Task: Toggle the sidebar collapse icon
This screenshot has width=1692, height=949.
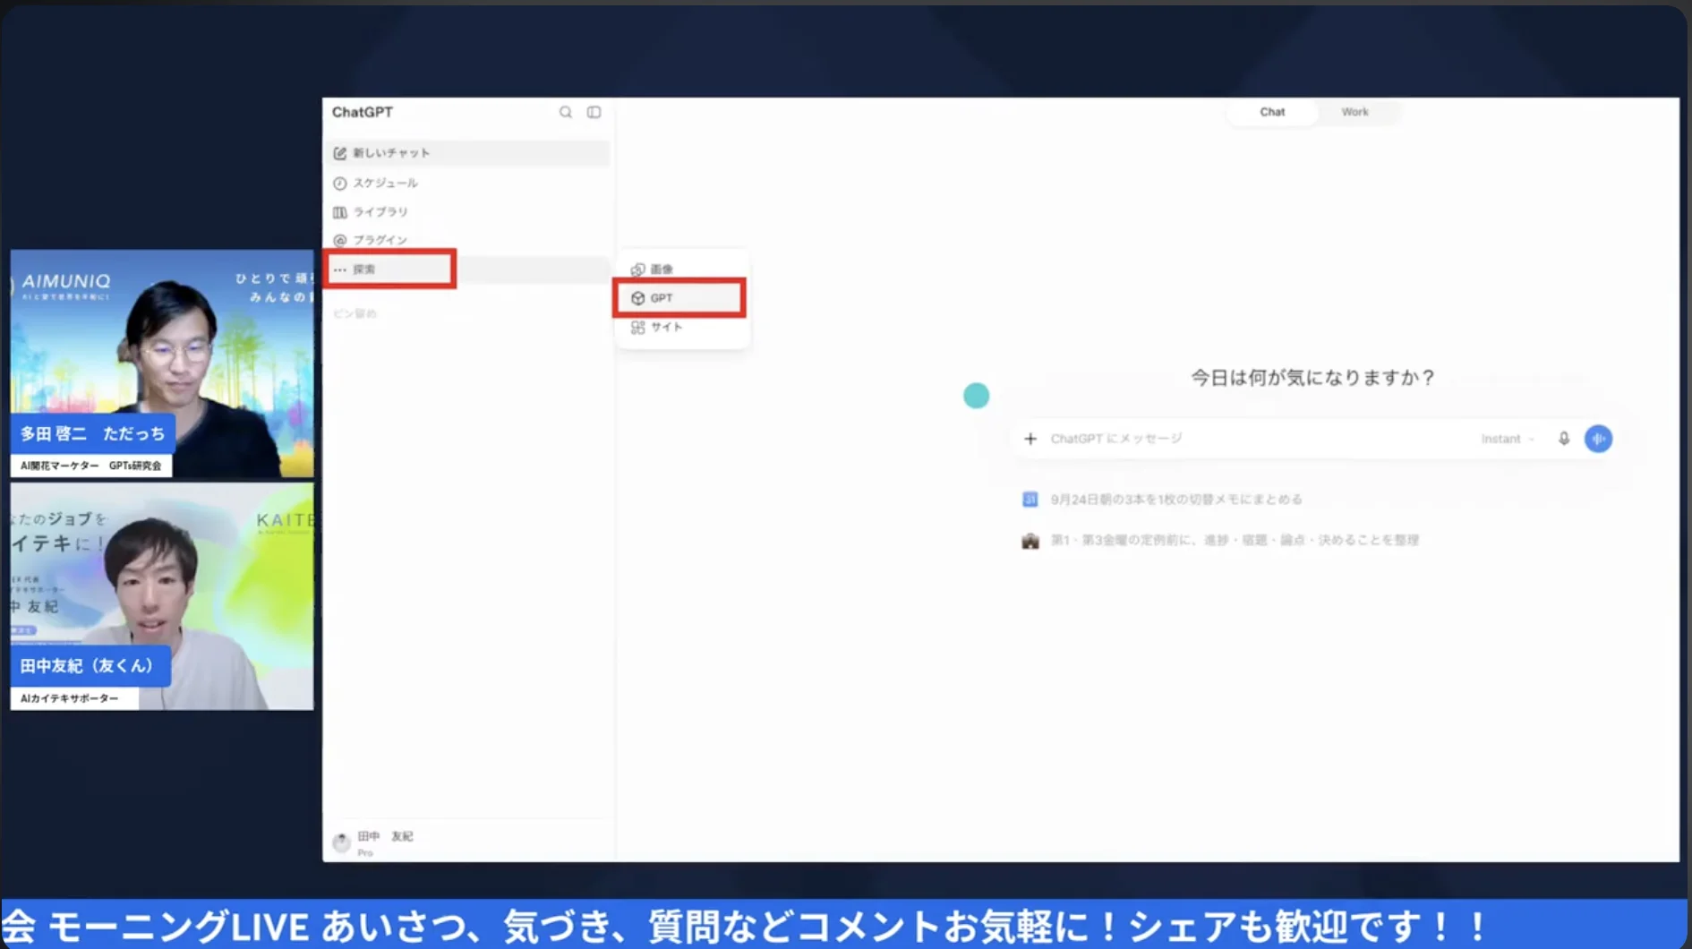Action: [x=594, y=112]
